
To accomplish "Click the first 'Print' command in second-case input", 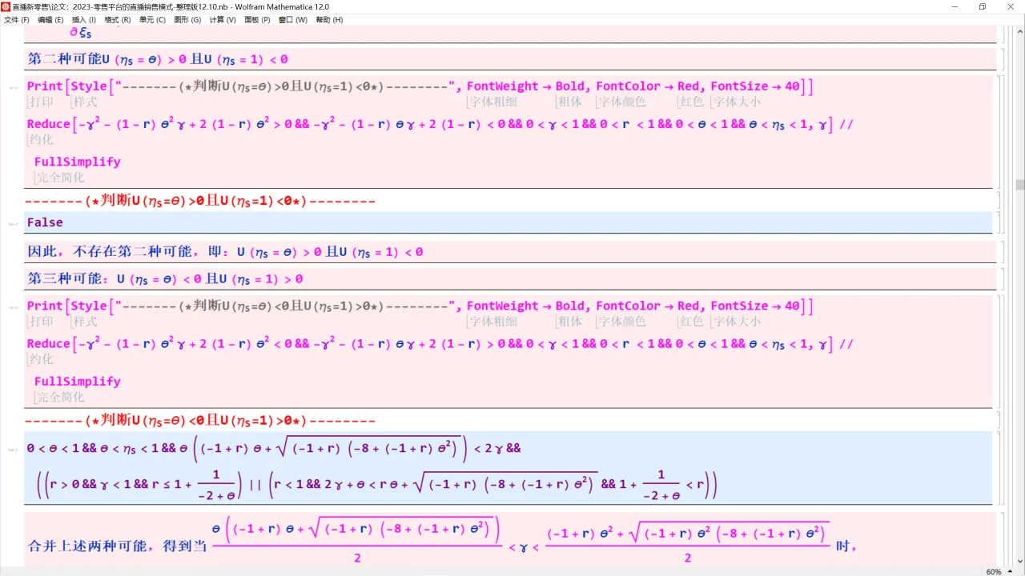I will (x=44, y=86).
